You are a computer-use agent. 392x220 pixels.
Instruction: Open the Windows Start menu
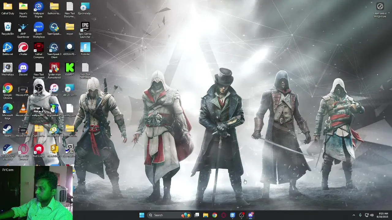142,215
